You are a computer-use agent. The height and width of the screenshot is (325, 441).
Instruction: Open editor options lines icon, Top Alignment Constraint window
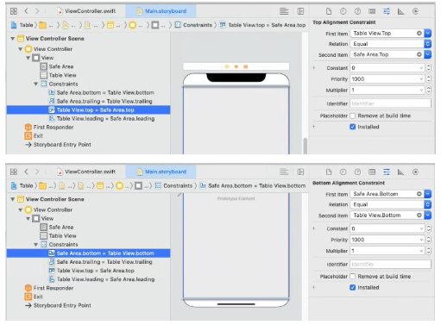(x=284, y=11)
